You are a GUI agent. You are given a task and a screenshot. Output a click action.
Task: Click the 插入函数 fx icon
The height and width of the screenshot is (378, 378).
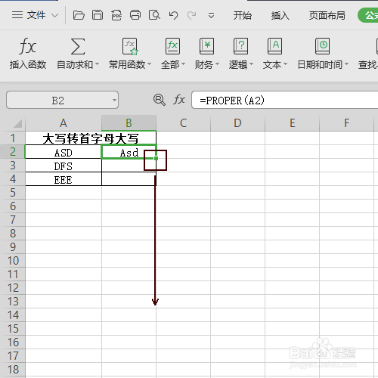[27, 46]
